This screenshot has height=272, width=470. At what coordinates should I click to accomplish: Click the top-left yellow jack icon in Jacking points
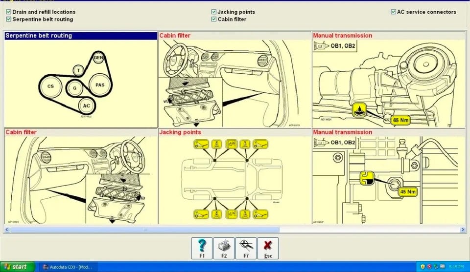[201, 145]
